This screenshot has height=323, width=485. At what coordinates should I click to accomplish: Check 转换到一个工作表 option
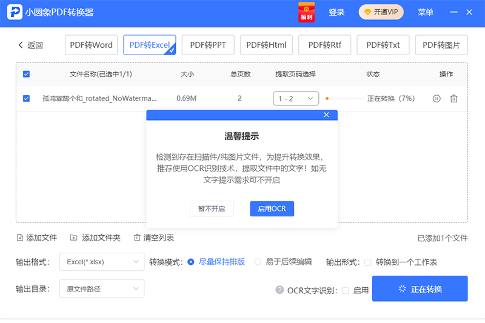pyautogui.click(x=367, y=262)
